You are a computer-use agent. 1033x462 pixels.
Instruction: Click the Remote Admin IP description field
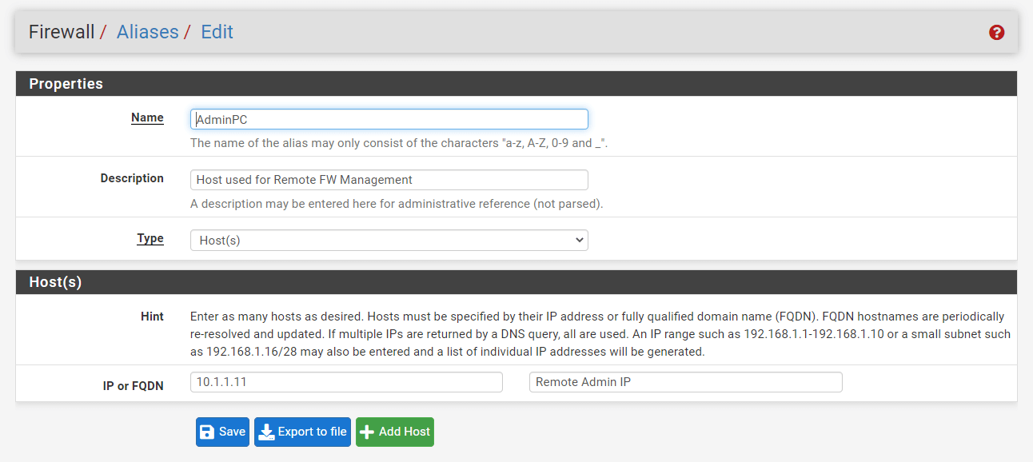686,382
